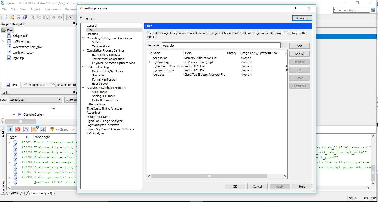Collapse the EDA Tool Settings category

pos(83,67)
